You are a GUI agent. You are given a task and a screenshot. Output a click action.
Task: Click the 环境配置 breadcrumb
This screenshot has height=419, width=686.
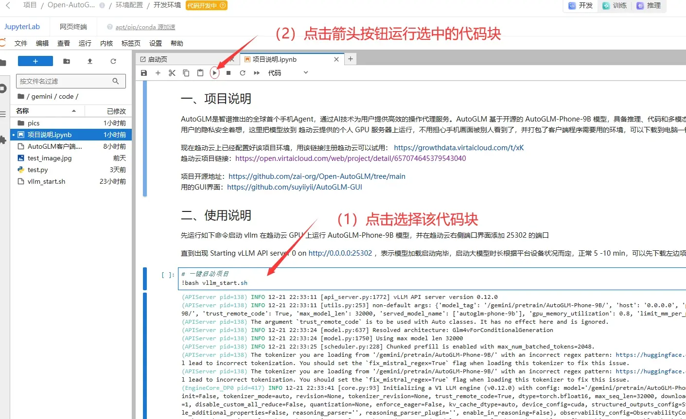click(x=129, y=5)
